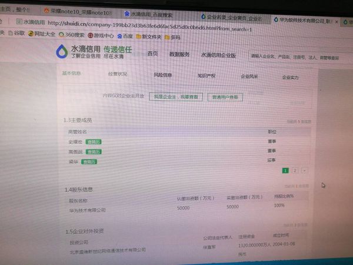Click 查简历 next to 史耀宏
This screenshot has height=265, width=353.
coord(94,142)
